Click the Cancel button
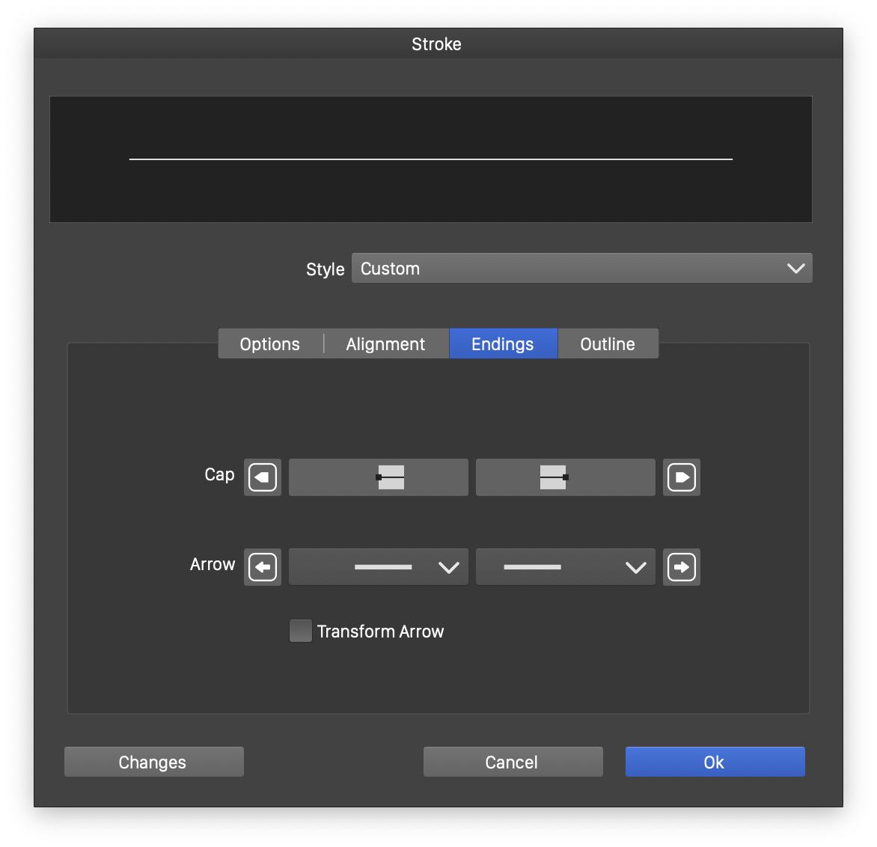 [513, 762]
